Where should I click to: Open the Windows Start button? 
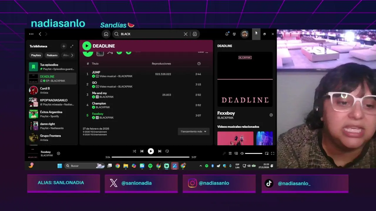(60, 166)
